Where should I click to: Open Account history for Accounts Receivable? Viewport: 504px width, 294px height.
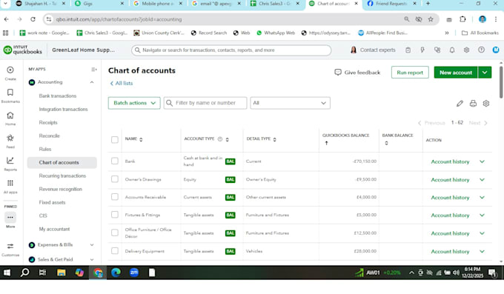point(450,198)
